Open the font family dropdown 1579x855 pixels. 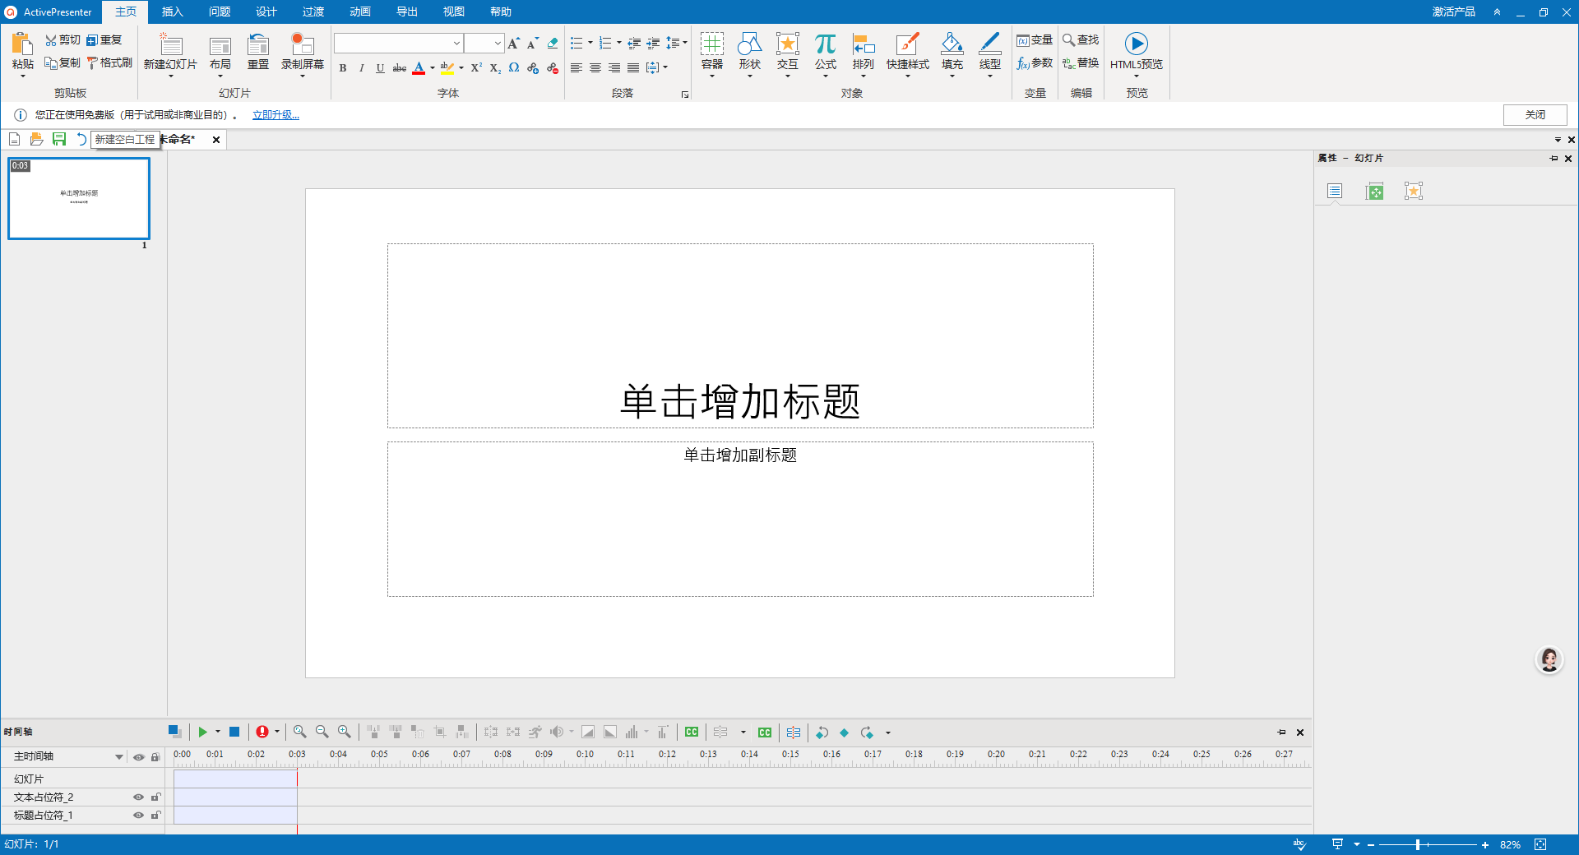pos(457,43)
